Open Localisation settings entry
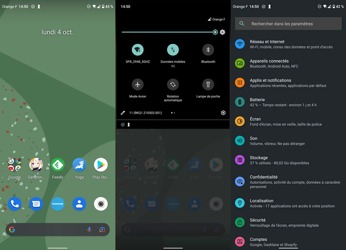This screenshot has width=346, height=250. (288, 203)
